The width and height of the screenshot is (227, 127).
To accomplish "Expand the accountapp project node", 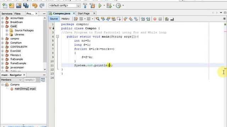I will pos(2,18).
